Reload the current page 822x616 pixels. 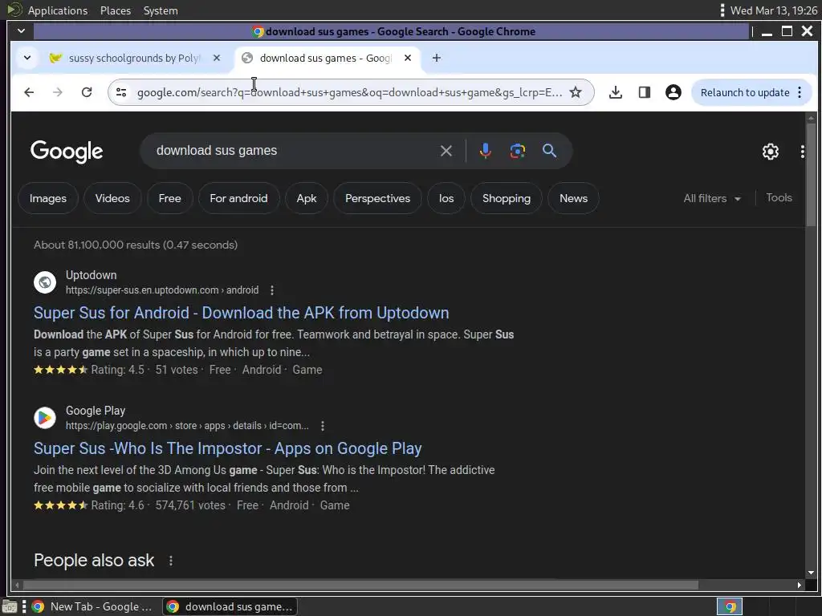tap(87, 92)
